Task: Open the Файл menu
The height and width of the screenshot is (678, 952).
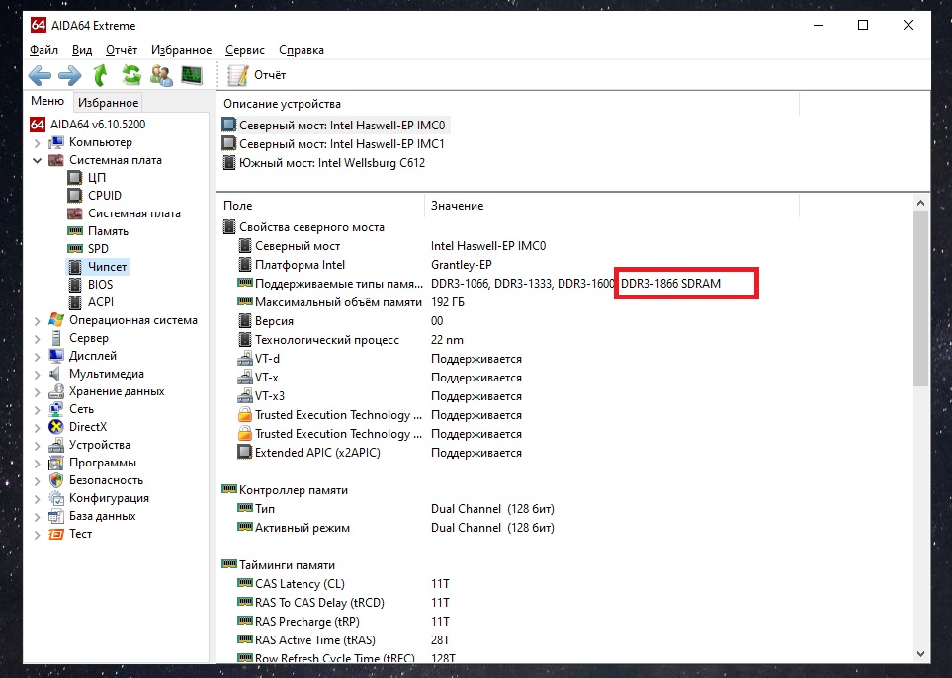Action: click(43, 50)
